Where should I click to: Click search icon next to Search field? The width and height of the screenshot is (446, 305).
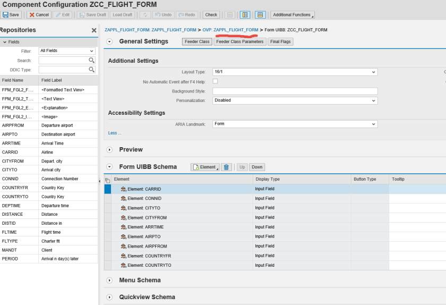click(91, 61)
